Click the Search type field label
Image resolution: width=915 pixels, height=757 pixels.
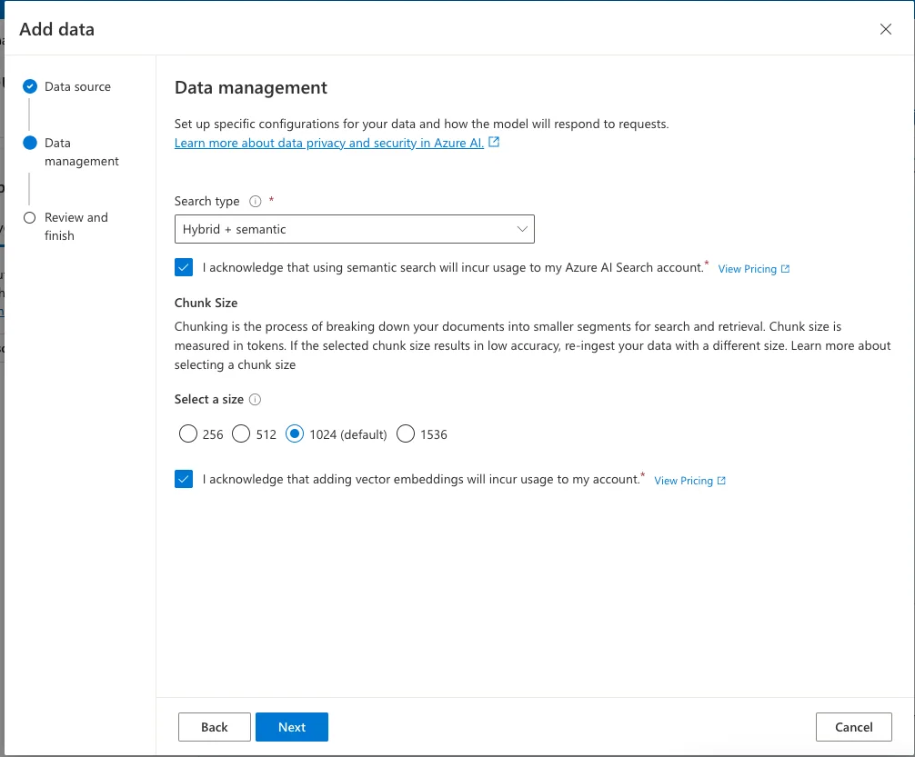click(x=206, y=201)
